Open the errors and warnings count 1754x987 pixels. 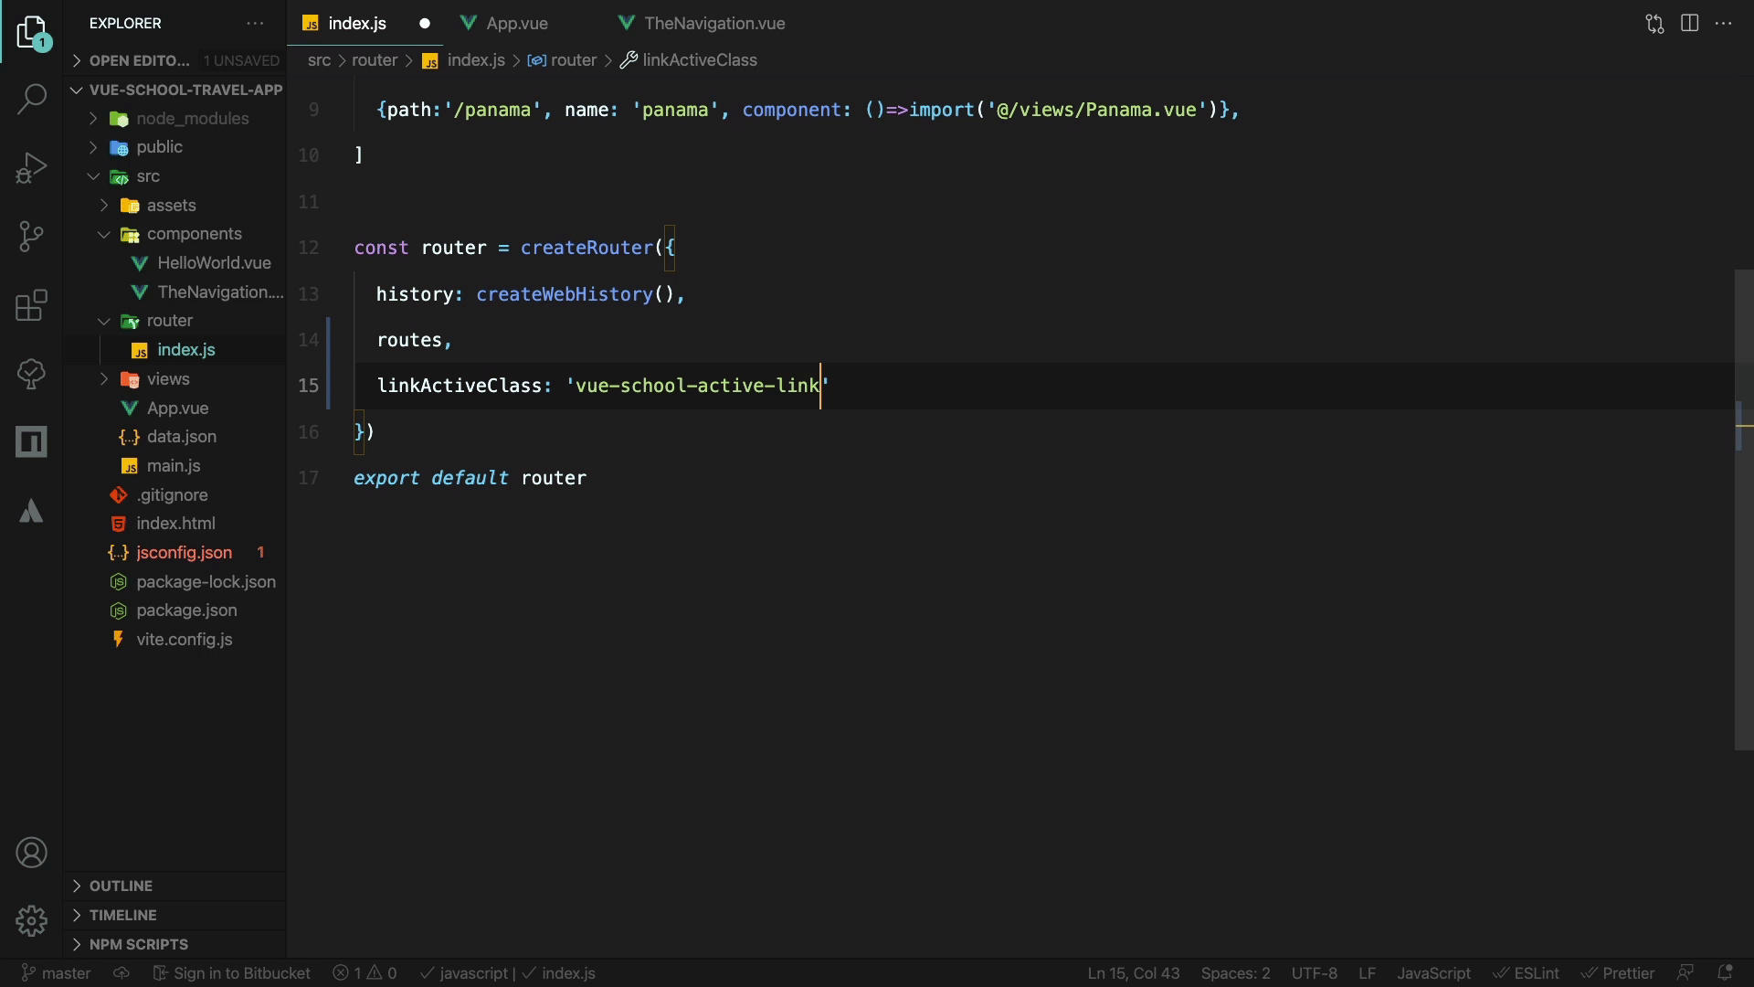[365, 973]
